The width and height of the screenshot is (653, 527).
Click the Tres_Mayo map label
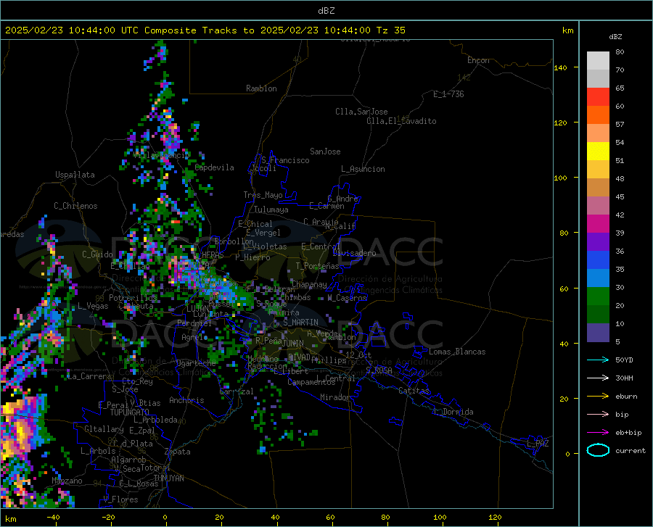263,195
